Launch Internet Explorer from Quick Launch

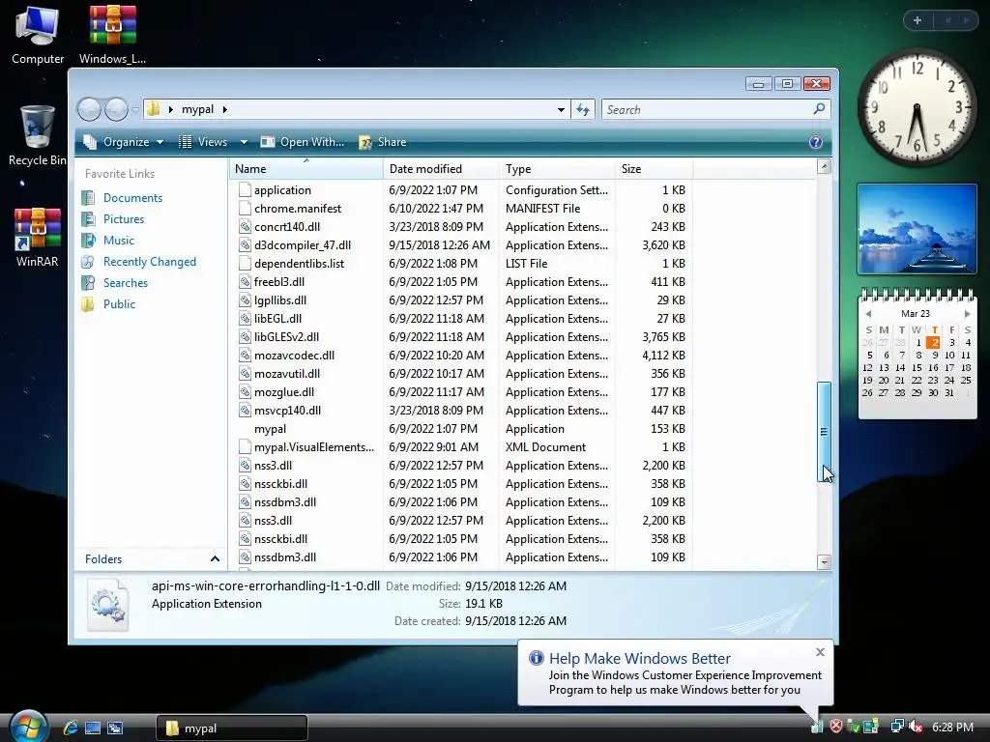[71, 728]
